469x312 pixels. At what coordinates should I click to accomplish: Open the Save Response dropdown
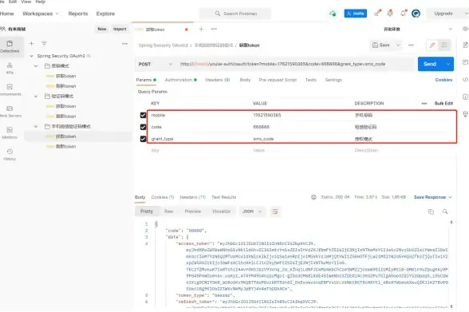pos(432,197)
